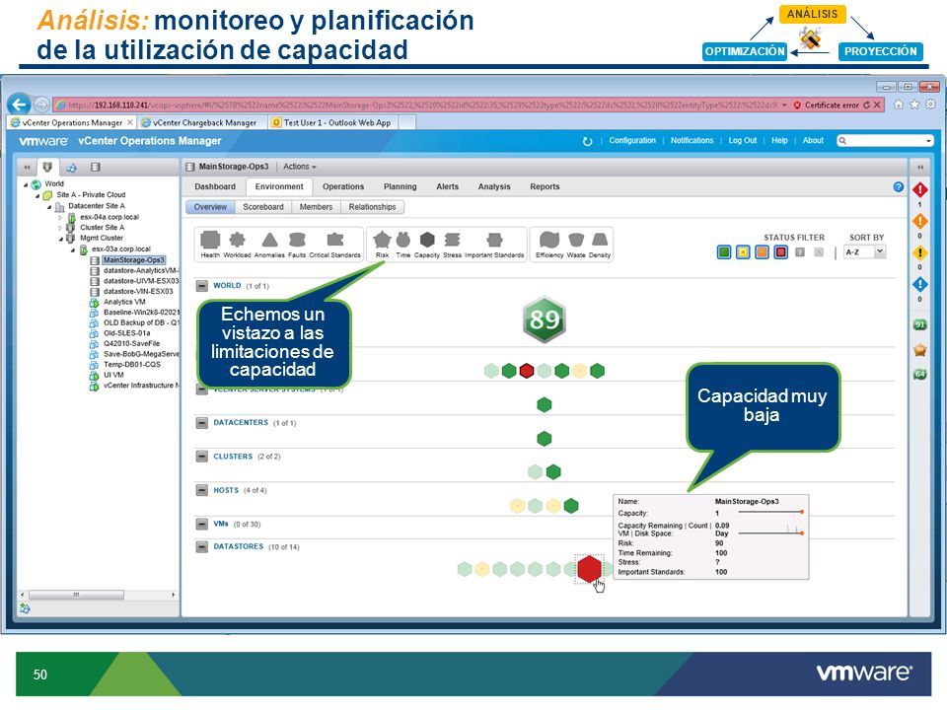Screen dimensions: 947x710
Task: Collapse the DATASTORES section
Action: 202,546
